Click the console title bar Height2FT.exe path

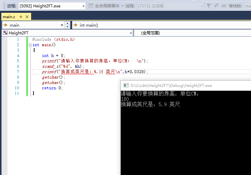(171, 86)
